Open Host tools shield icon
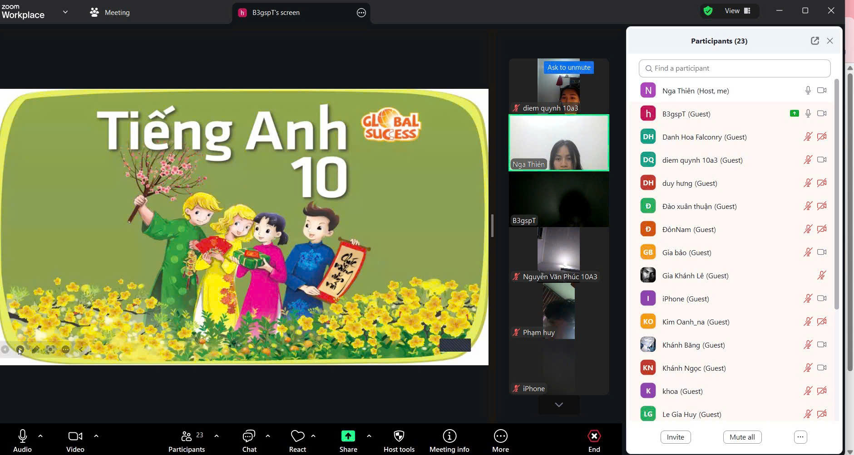This screenshot has width=854, height=455. pyautogui.click(x=399, y=436)
